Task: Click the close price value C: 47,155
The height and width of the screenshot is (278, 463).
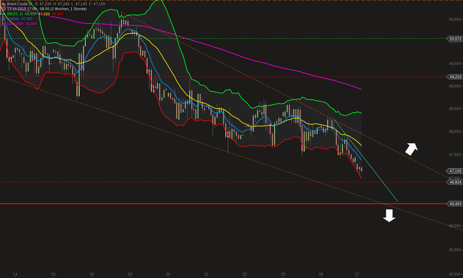Action: coord(97,4)
